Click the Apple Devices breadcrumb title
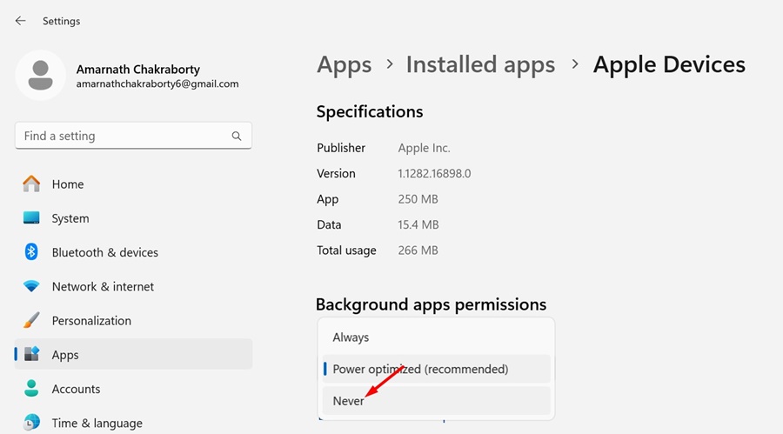This screenshot has height=434, width=783. click(668, 64)
